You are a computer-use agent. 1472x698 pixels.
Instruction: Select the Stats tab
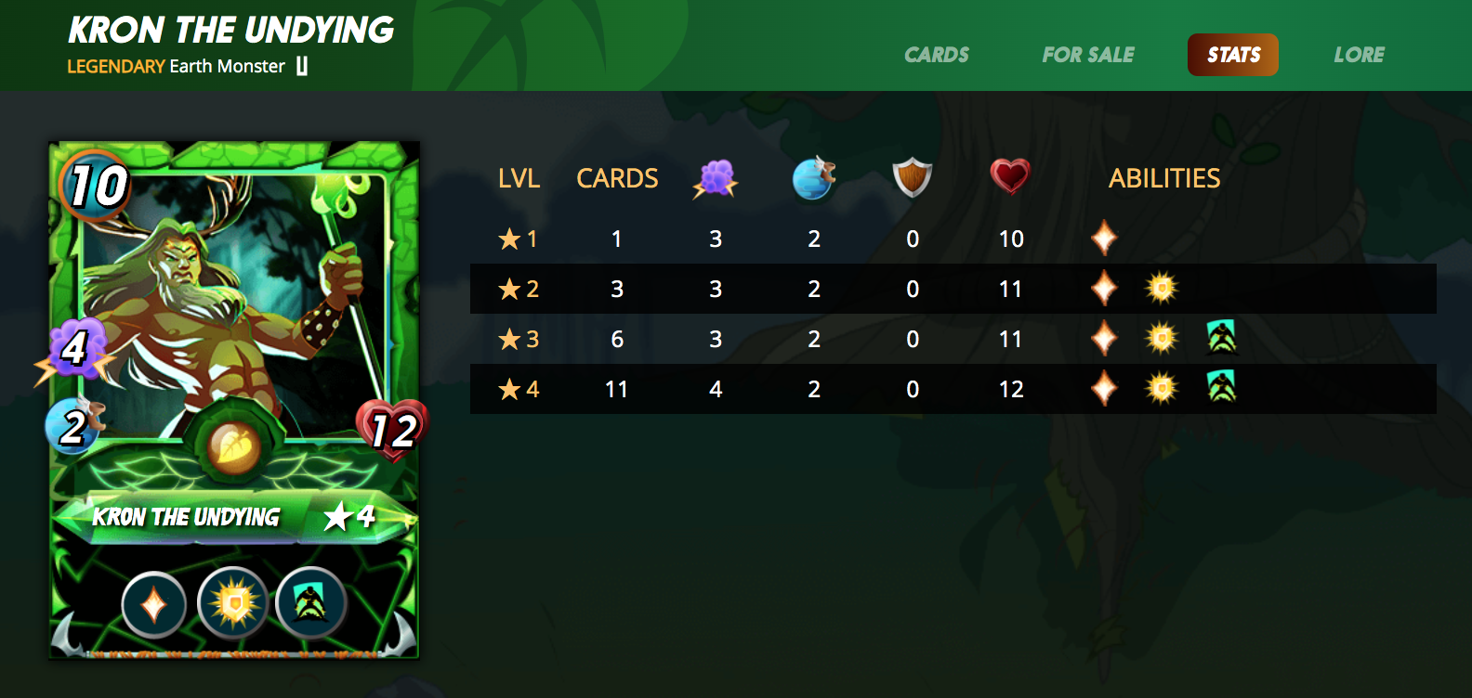click(x=1233, y=55)
